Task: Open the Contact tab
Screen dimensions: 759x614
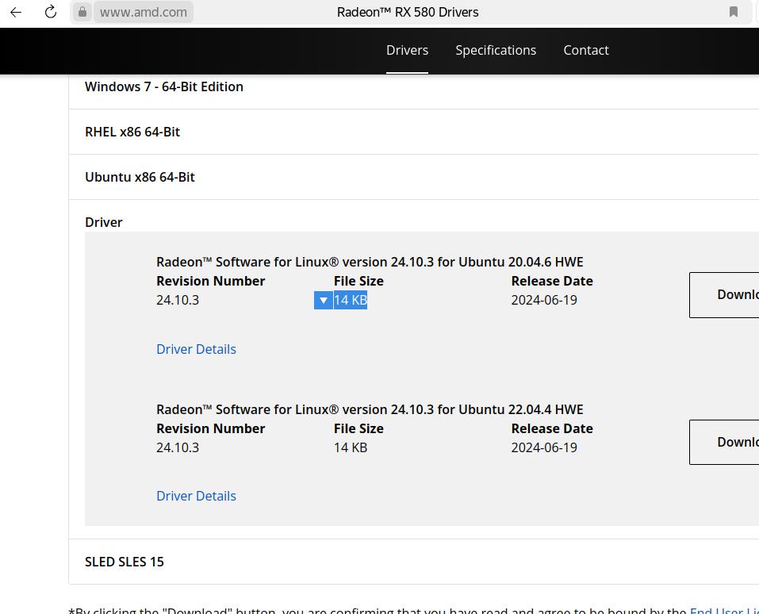Action: pyautogui.click(x=586, y=50)
